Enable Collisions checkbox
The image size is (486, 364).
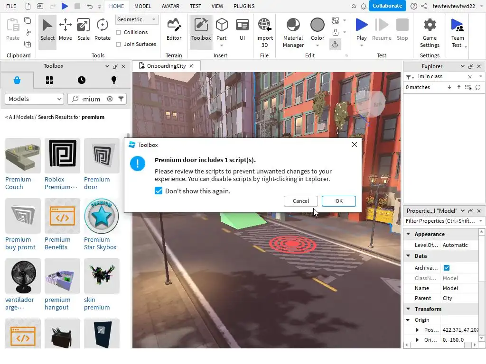(118, 32)
